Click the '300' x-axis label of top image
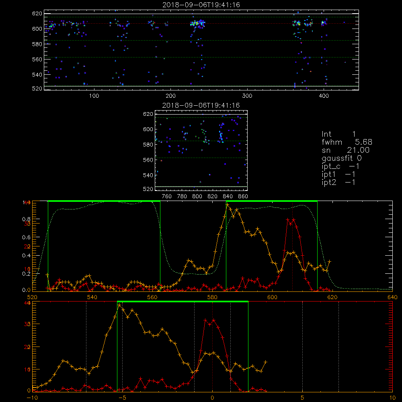The height and width of the screenshot is (402, 402). [x=247, y=96]
